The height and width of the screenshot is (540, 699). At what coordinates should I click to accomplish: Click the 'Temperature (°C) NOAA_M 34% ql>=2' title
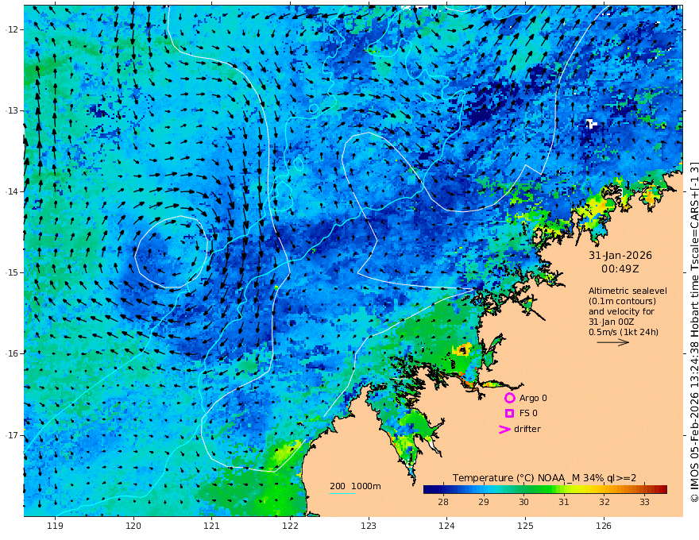(544, 478)
